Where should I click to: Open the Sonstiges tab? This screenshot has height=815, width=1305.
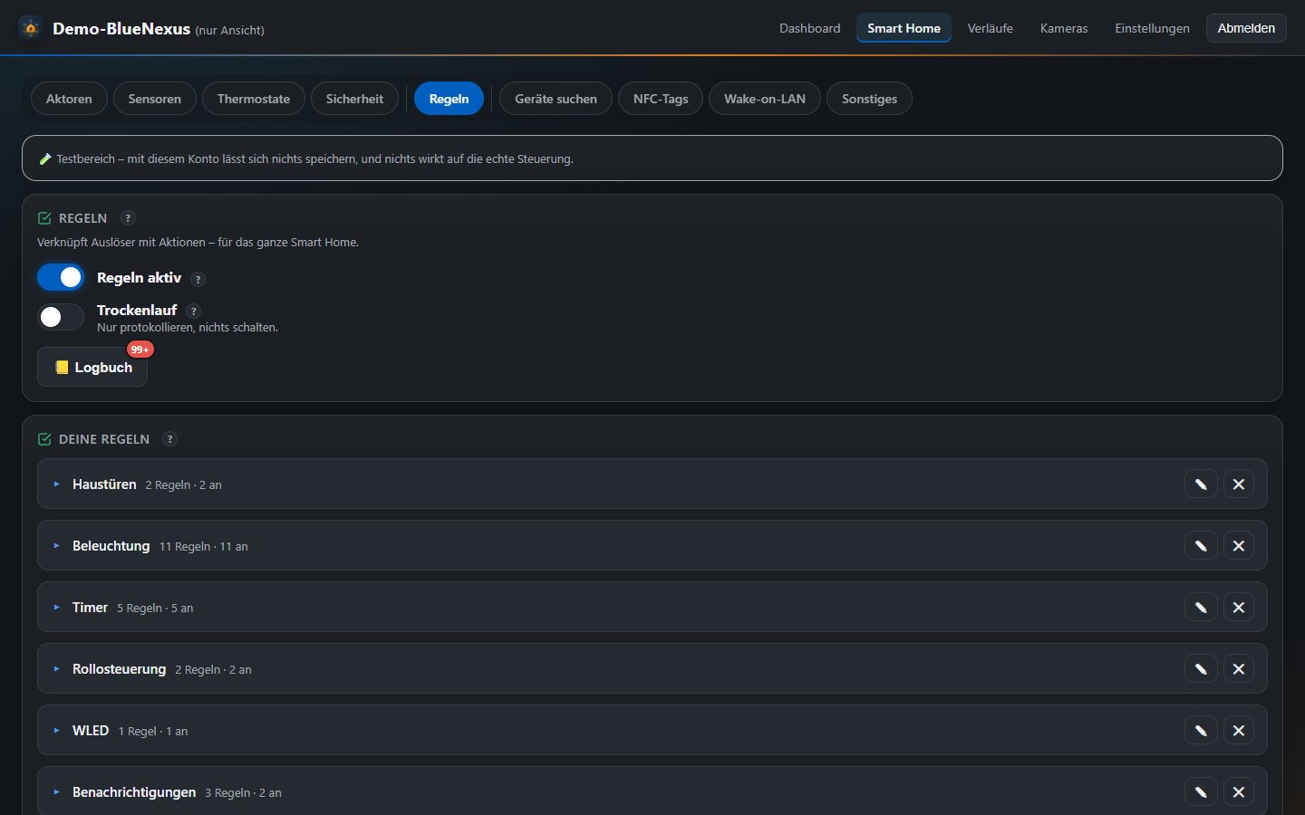[869, 99]
